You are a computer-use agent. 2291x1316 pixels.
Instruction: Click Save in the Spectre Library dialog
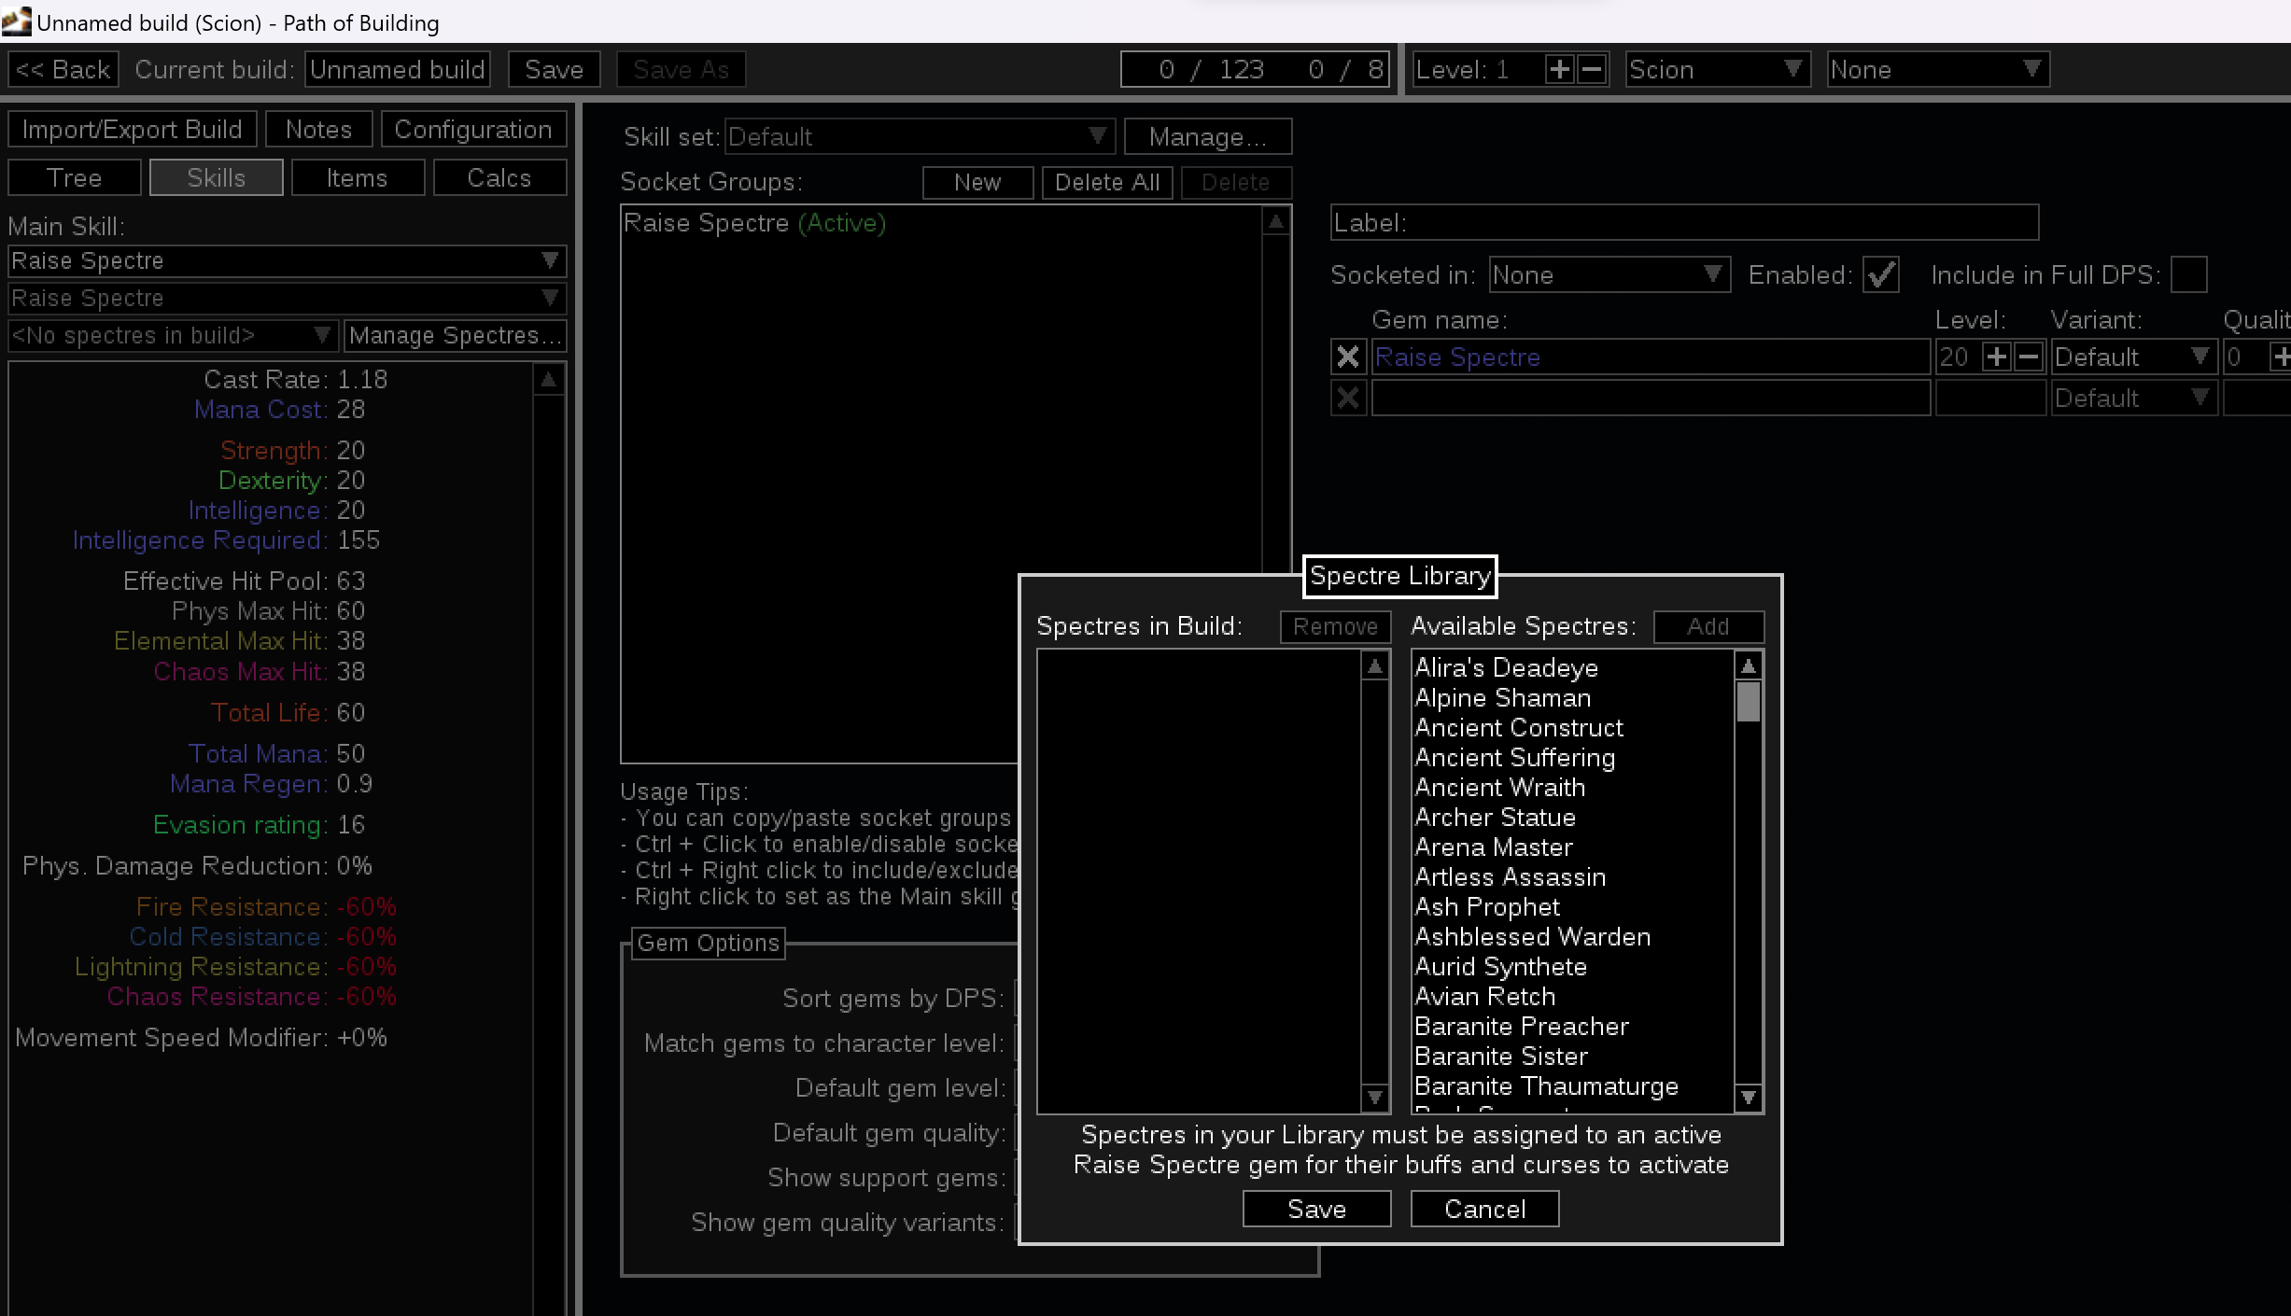coord(1316,1209)
